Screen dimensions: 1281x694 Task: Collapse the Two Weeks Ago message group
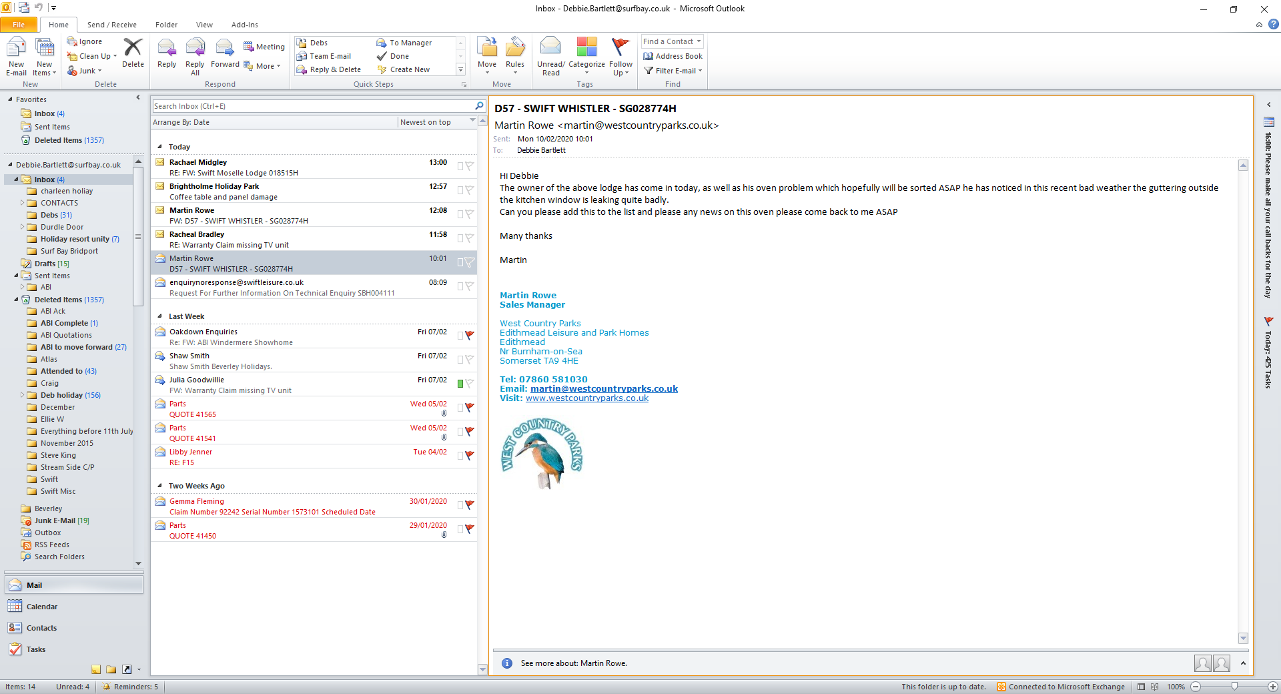(160, 486)
